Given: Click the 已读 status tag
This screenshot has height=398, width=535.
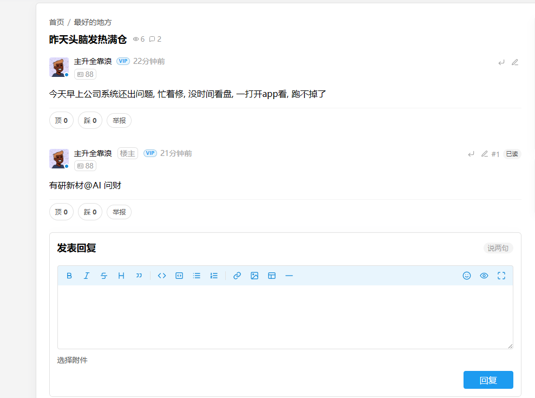Looking at the screenshot, I should click(512, 154).
